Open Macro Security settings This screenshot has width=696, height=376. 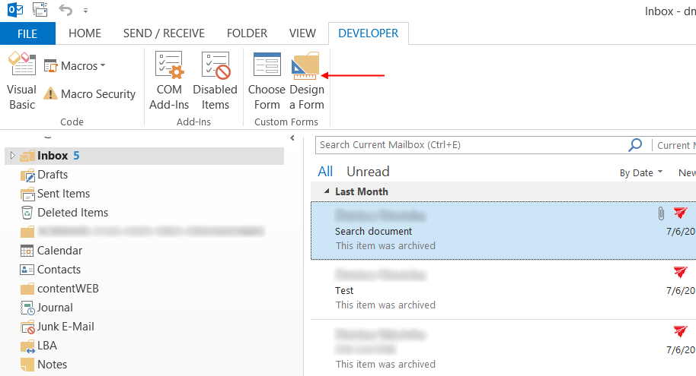[x=89, y=94]
